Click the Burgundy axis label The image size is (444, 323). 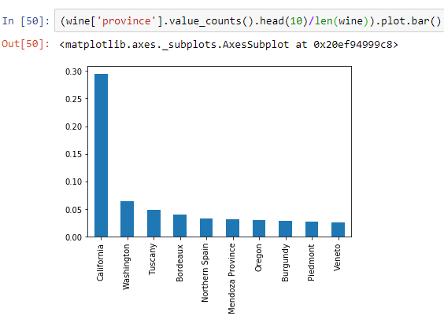point(285,262)
